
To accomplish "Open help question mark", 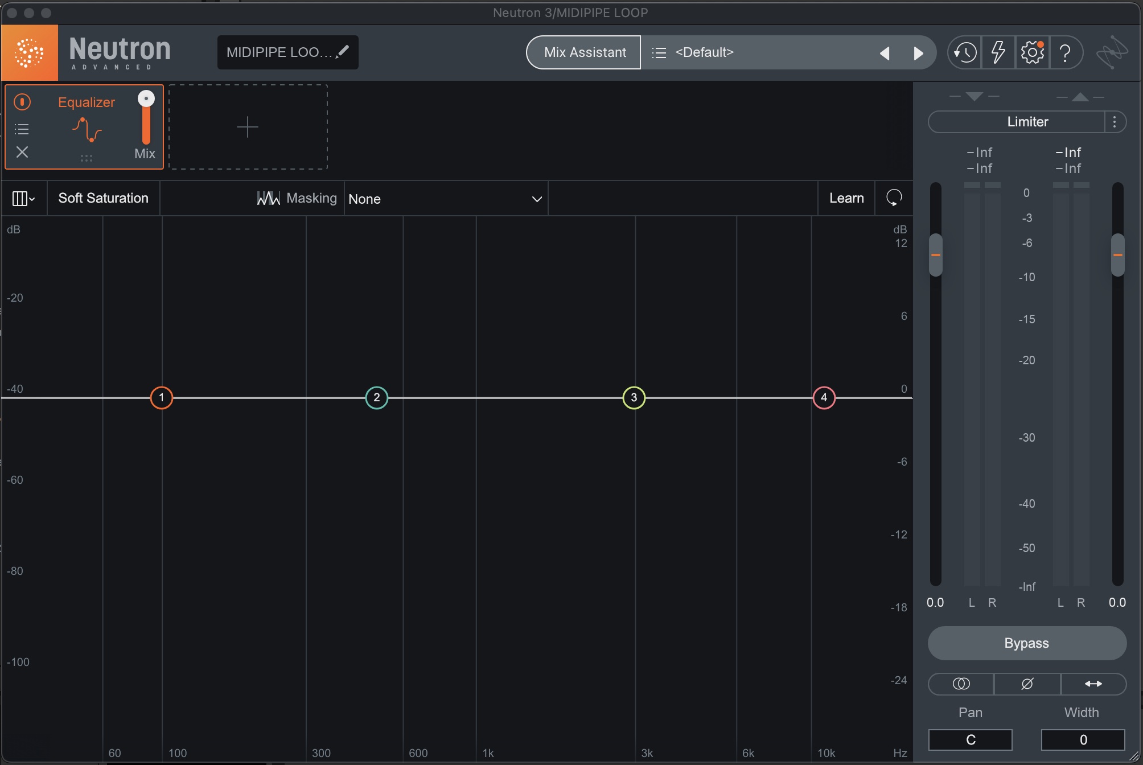I will pyautogui.click(x=1065, y=53).
